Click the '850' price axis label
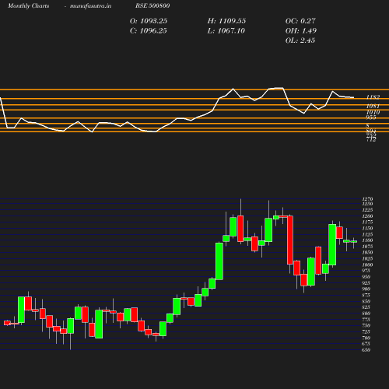This screenshot has width=389, height=389. click(366, 302)
